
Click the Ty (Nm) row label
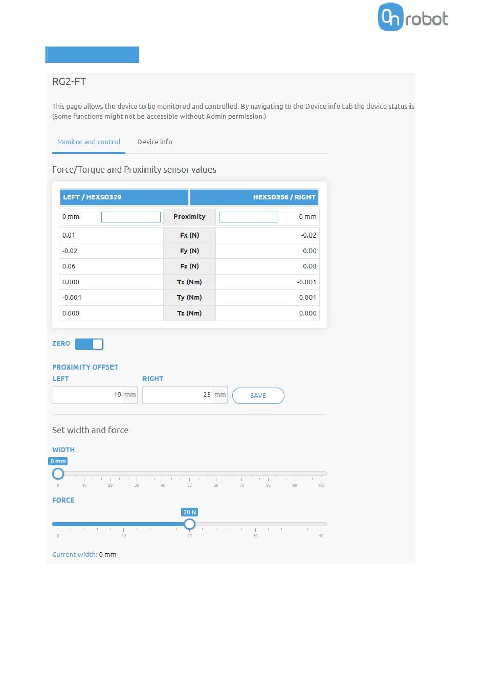click(x=189, y=298)
